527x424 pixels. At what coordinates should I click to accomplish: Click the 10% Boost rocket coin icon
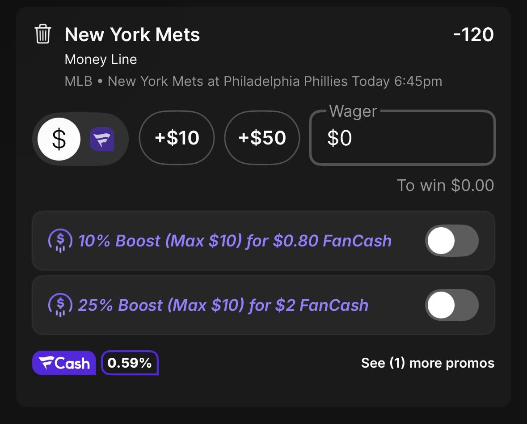[x=60, y=241]
